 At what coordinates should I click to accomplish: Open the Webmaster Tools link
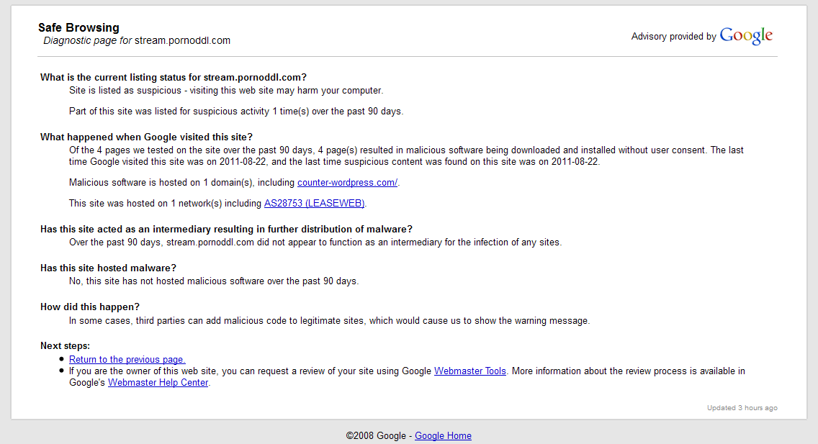tap(470, 371)
